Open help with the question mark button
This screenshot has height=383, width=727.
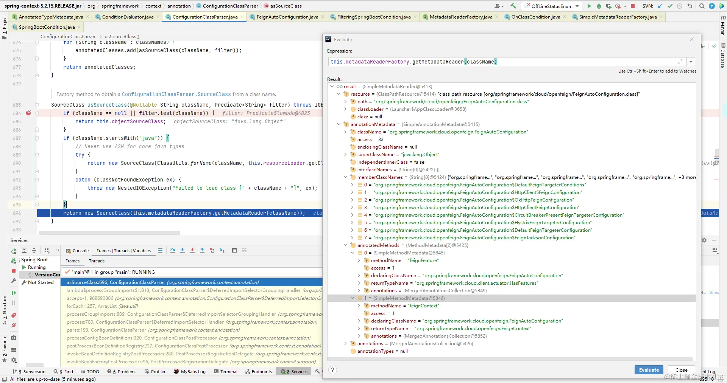(332, 370)
